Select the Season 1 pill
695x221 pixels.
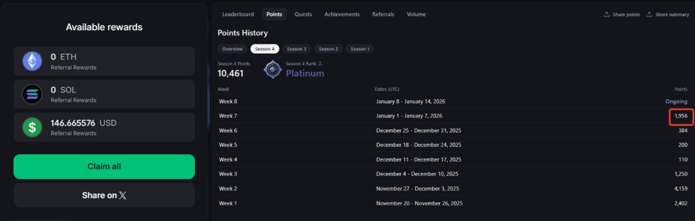359,49
